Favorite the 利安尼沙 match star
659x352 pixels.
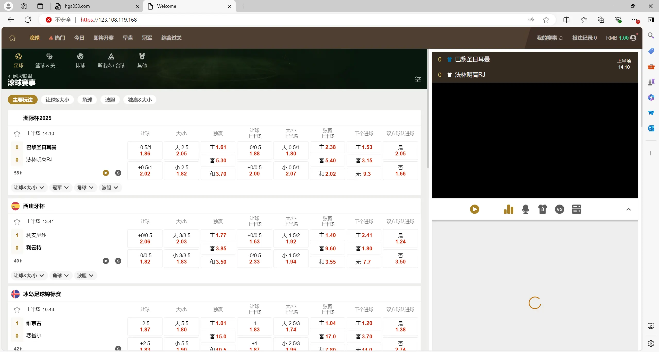17,222
